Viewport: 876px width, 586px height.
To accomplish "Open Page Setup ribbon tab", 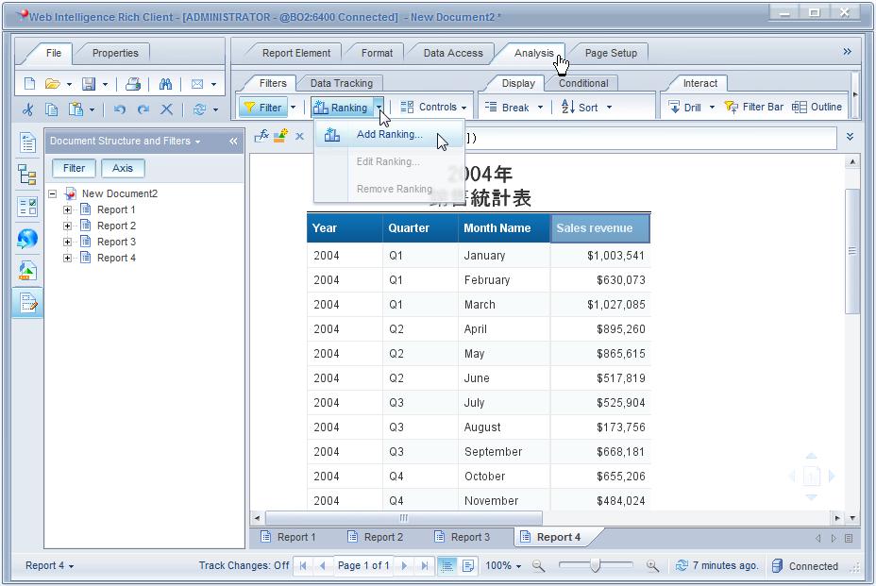I will coord(611,53).
